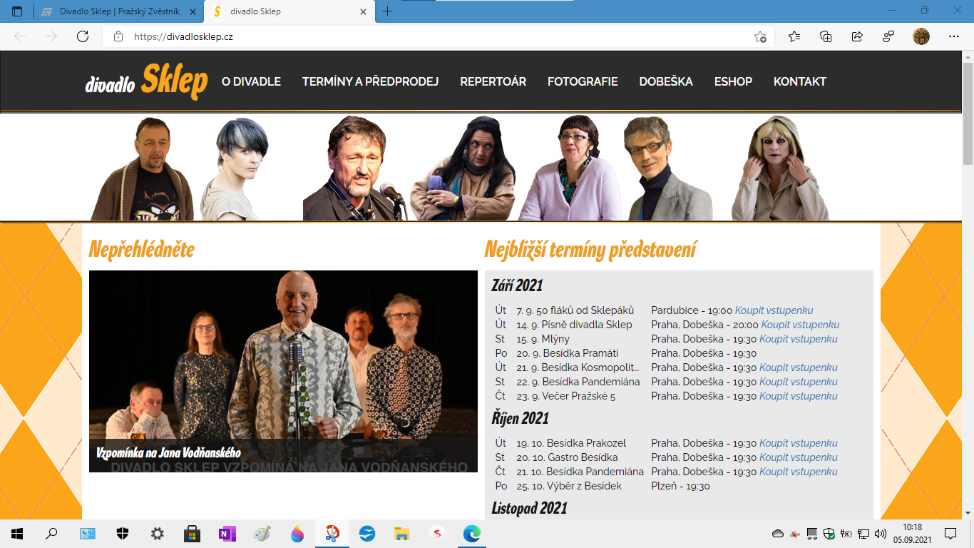The width and height of the screenshot is (974, 548).
Task: Open the Vzpomínka na Jana Vodňanského image
Action: point(283,371)
